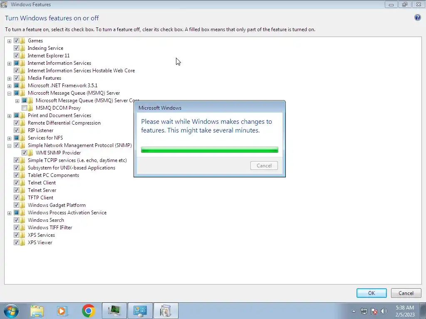Uncheck the Telnet Server checkbox

coord(16,190)
